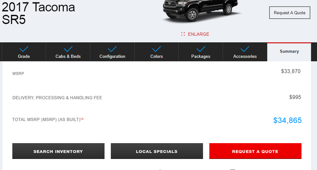Screen dimensions: 317x170
Task: Click the footnote 12 superscript link
Action: click(82, 119)
